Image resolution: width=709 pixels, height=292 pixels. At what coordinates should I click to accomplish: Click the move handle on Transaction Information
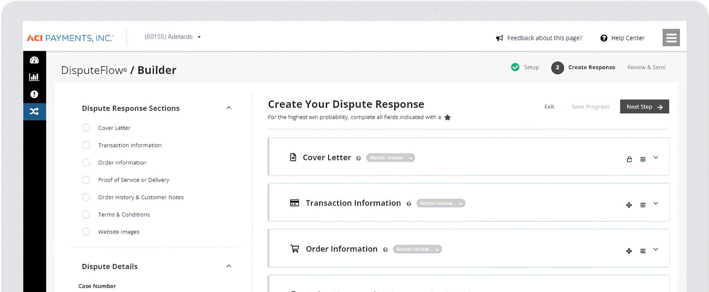click(x=629, y=205)
